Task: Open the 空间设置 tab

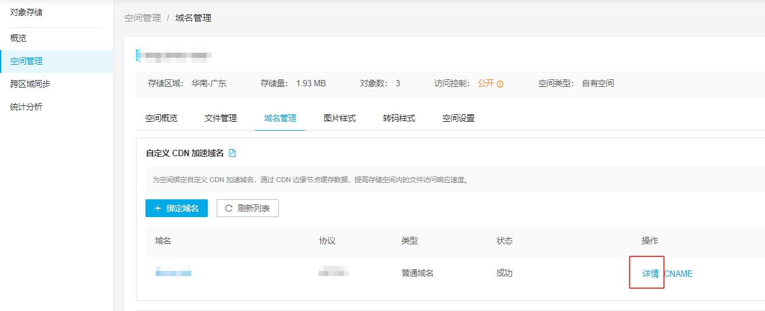Action: tap(458, 118)
